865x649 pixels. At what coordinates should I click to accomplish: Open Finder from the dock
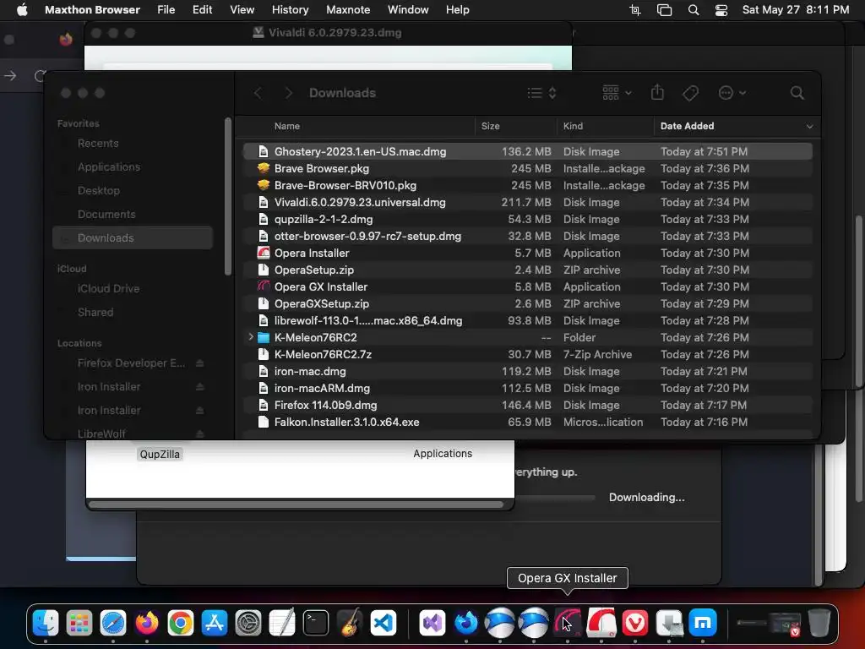46,624
